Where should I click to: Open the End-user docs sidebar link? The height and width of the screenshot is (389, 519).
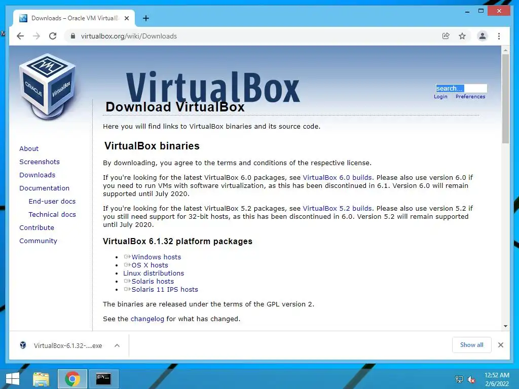pyautogui.click(x=52, y=201)
